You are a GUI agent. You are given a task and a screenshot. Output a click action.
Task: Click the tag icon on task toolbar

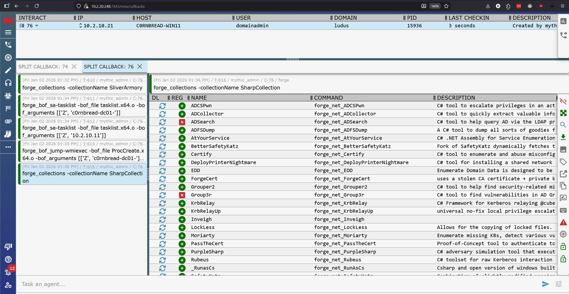[563, 162]
